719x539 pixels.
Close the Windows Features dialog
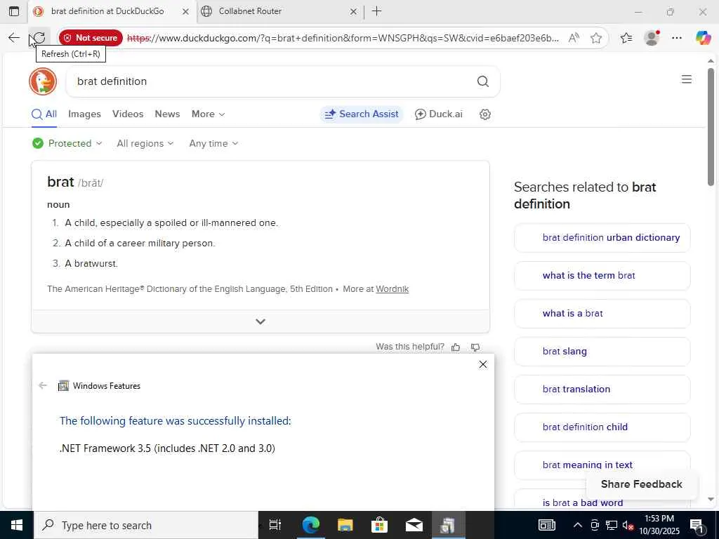pos(483,364)
